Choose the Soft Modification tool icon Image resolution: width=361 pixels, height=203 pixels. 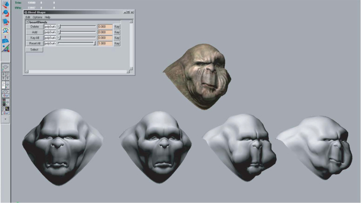(x=5, y=40)
